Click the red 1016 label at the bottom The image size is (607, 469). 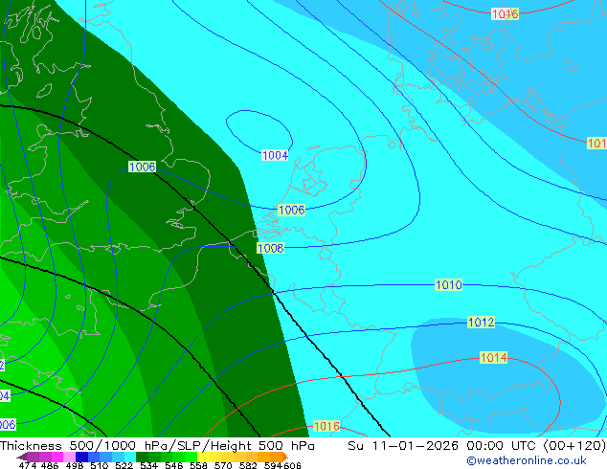coord(326,427)
